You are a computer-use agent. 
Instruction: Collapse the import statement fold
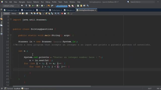coord(11,19)
